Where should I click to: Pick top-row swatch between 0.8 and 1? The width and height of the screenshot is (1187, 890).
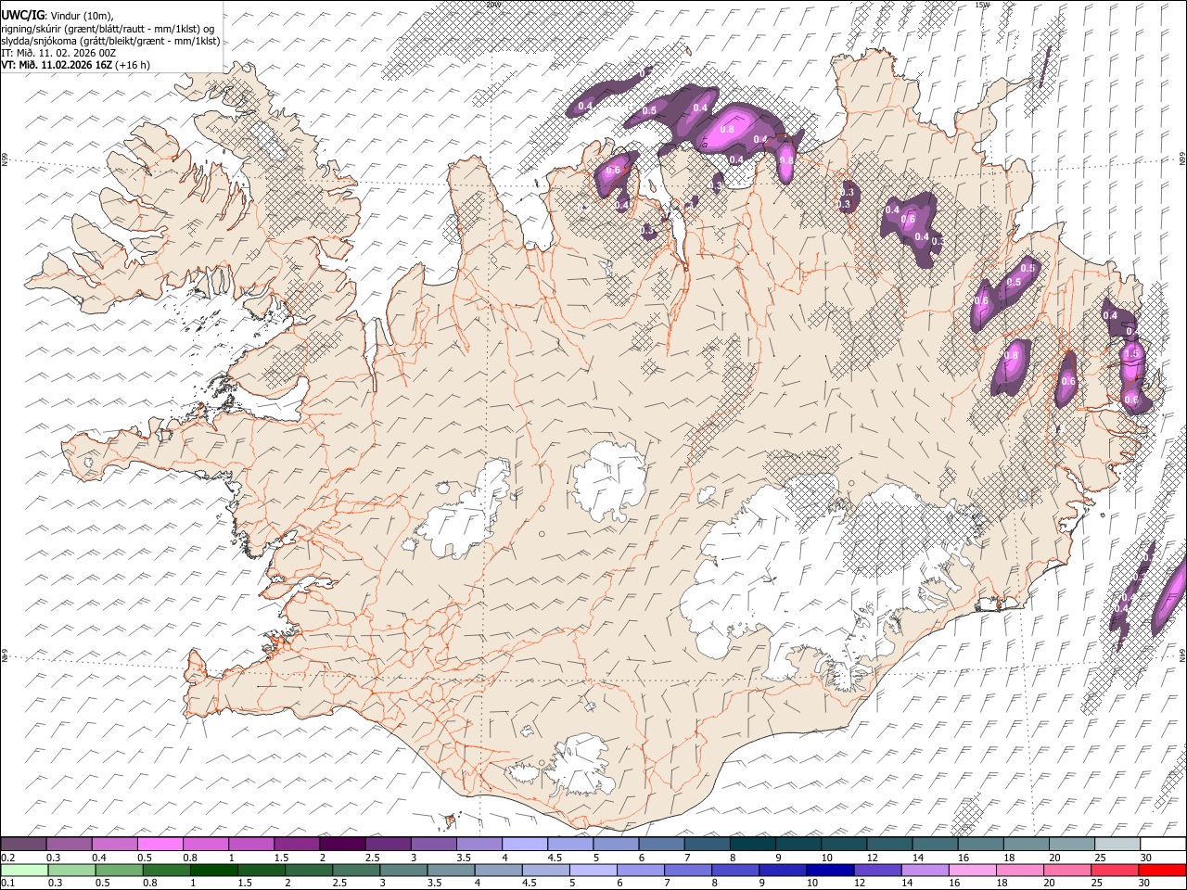[x=205, y=844]
